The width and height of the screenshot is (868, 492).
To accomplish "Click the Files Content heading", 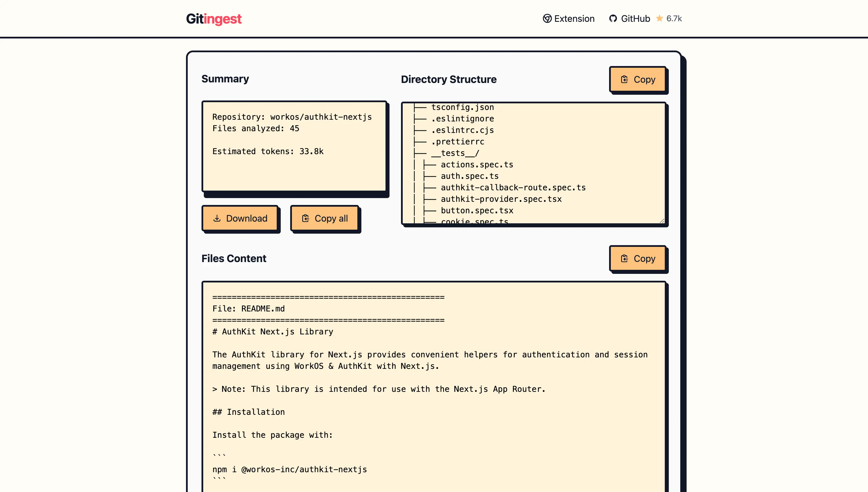I will 234,259.
